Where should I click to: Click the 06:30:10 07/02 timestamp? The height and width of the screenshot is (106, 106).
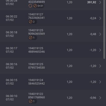coord(11,98)
